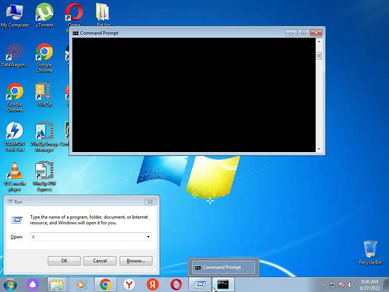The image size is (389, 292).
Task: Open Windows Explorer from the taskbar
Action: [57, 284]
